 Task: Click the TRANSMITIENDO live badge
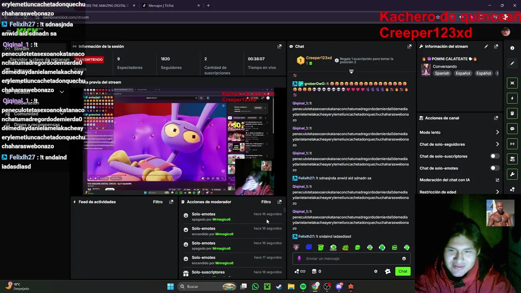(x=89, y=59)
